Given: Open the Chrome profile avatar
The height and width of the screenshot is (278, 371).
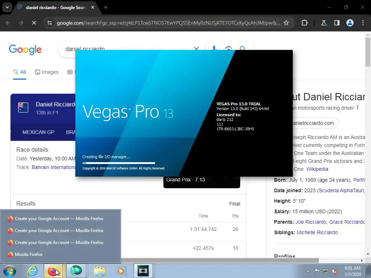Looking at the screenshot, I should [x=350, y=23].
